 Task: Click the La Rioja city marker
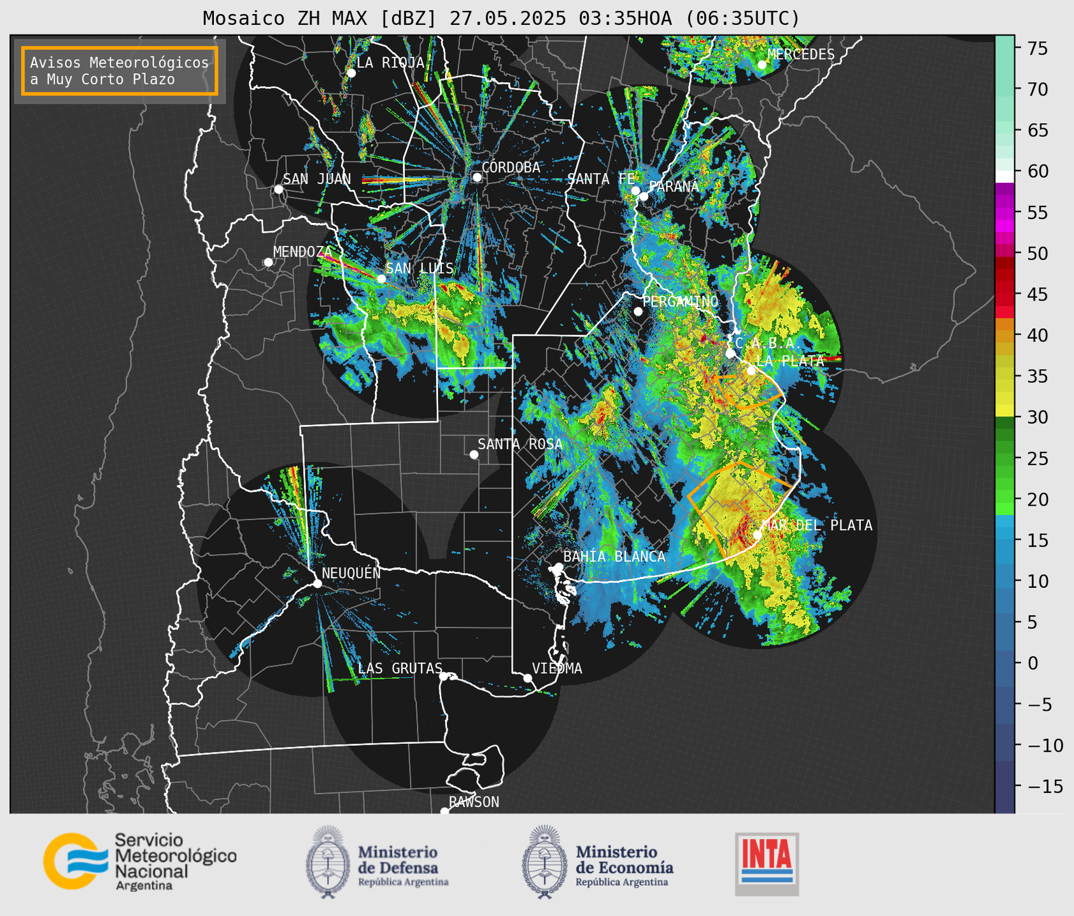tap(351, 73)
